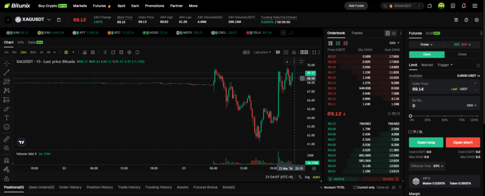
Task: Enable the TP / SL checkbox
Action: coord(410,132)
